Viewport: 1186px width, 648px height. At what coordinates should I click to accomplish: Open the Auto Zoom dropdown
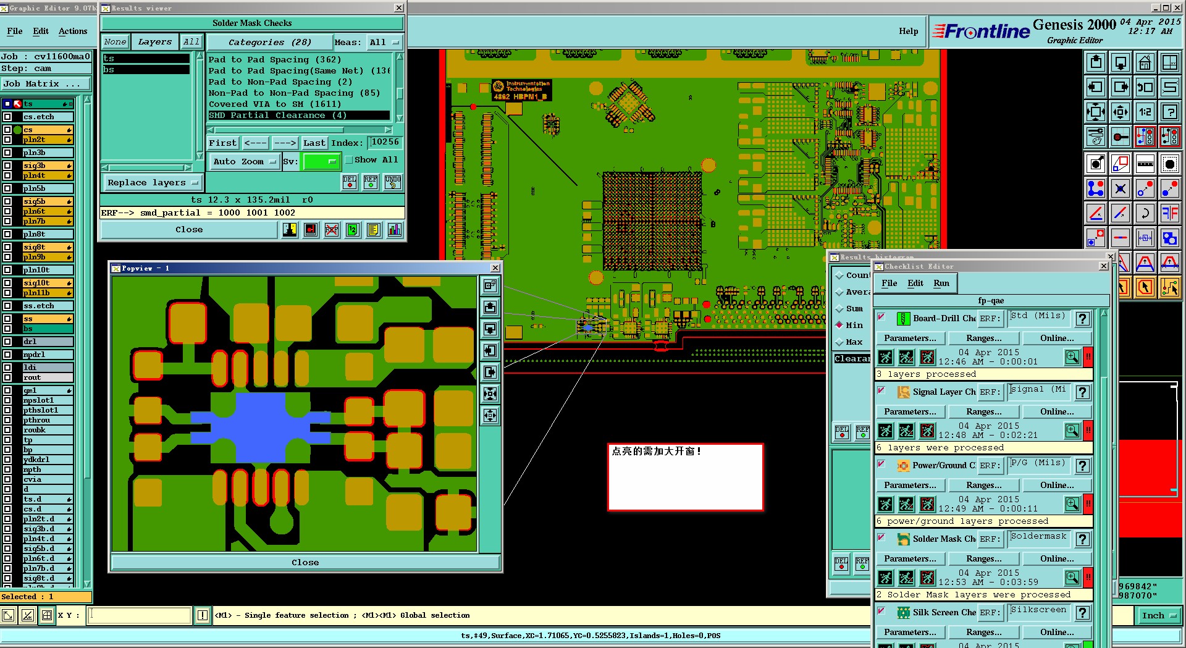tap(245, 162)
